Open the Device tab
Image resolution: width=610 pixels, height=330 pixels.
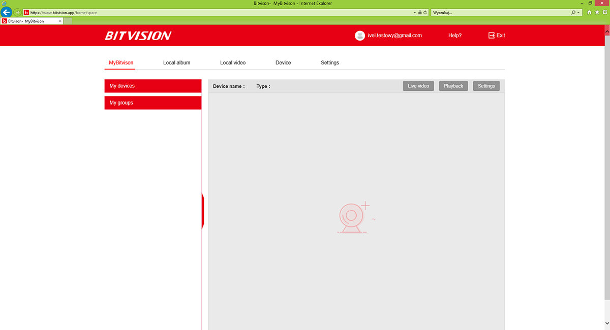[x=283, y=62]
